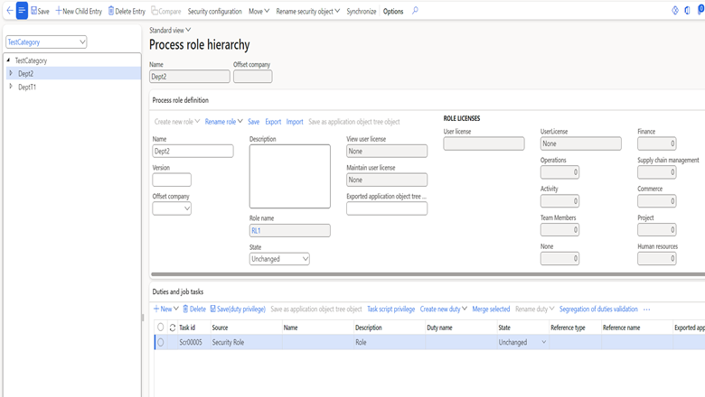Click the Export button

(273, 122)
